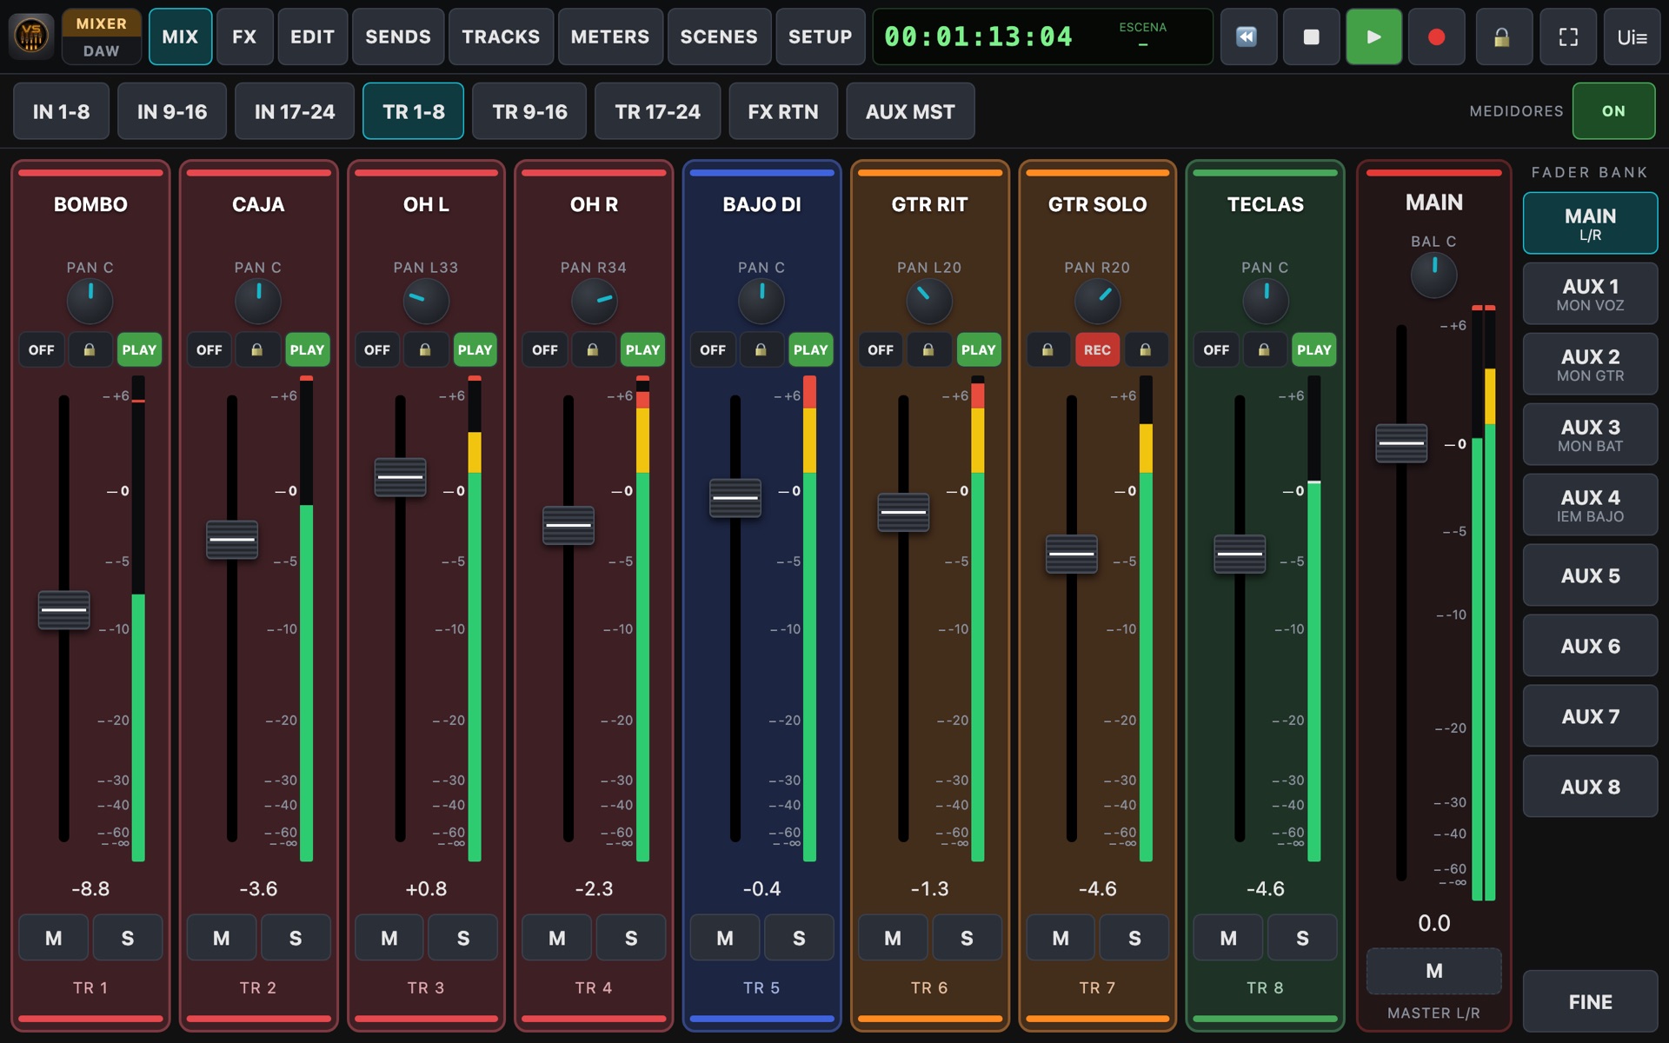This screenshot has height=1043, width=1669.
Task: Turn off the MEDIDORES ON toggle
Action: 1613,111
